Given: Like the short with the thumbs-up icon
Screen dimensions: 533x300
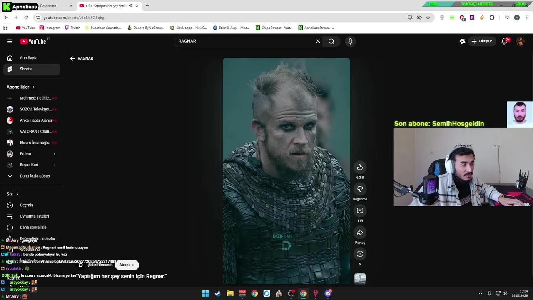Looking at the screenshot, I should tap(360, 167).
